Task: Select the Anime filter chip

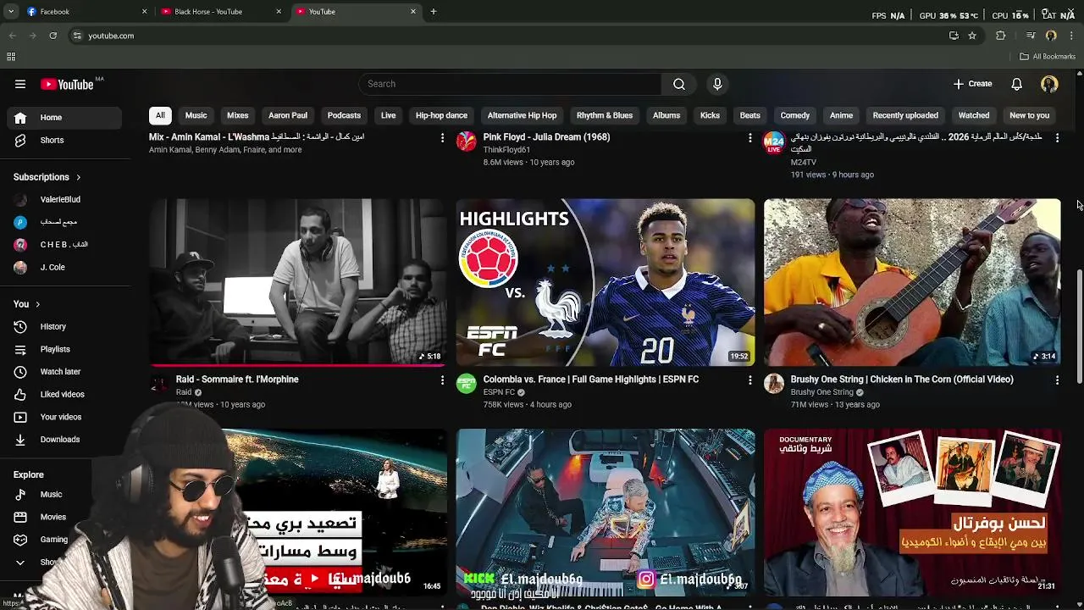Action: 841,115
